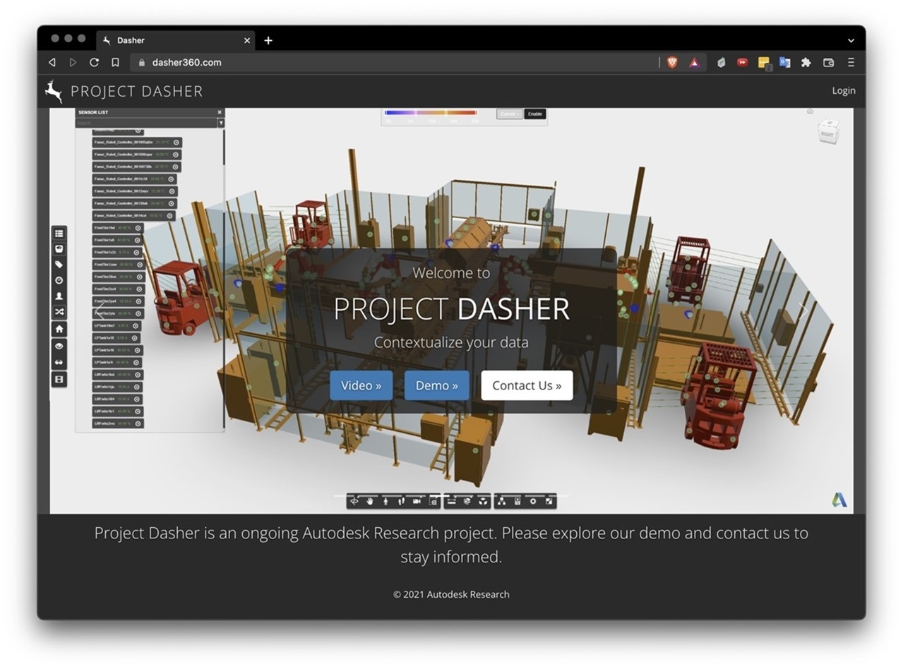The image size is (903, 669).
Task: Click Login in the top navigation
Action: pos(843,90)
